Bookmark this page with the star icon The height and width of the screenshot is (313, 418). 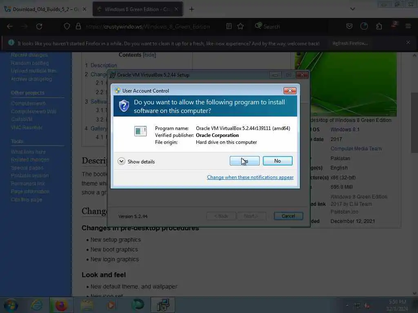coord(240,26)
